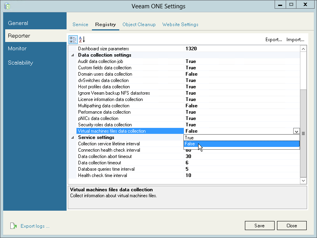Click value 30 for abort timeout
Screen dimensions: 317x238
tap(189, 156)
